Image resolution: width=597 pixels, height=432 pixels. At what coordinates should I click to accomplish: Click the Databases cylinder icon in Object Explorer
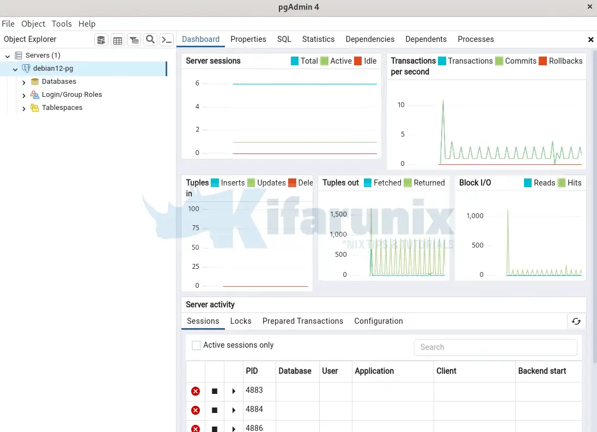coord(34,81)
